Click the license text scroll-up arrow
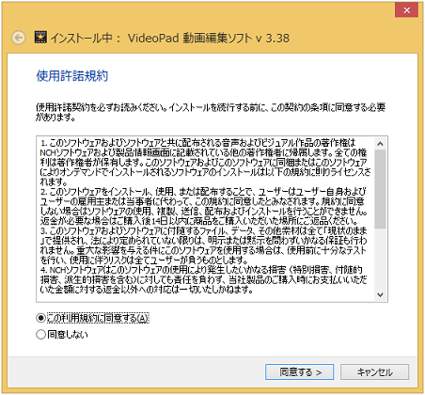425x395 pixels. click(x=380, y=144)
